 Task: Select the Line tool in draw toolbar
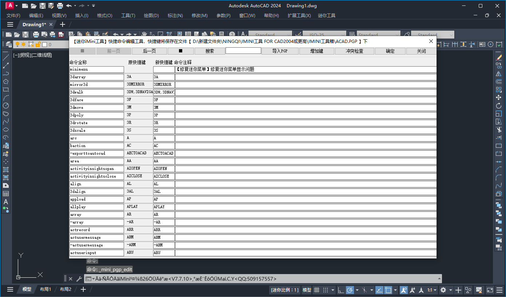pos(5,58)
